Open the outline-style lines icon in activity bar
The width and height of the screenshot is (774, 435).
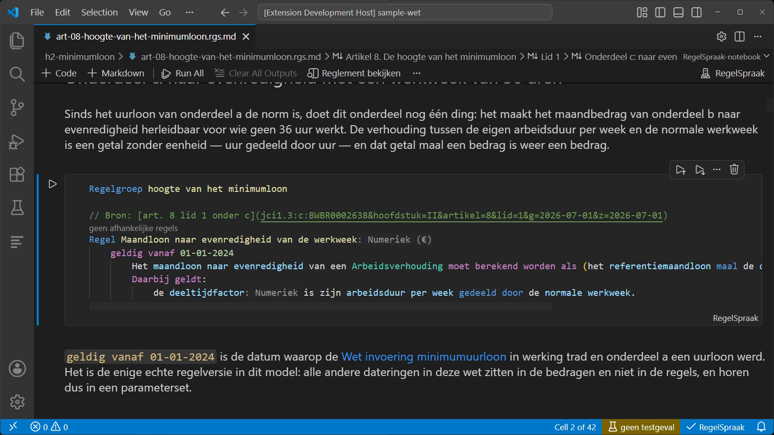(17, 242)
